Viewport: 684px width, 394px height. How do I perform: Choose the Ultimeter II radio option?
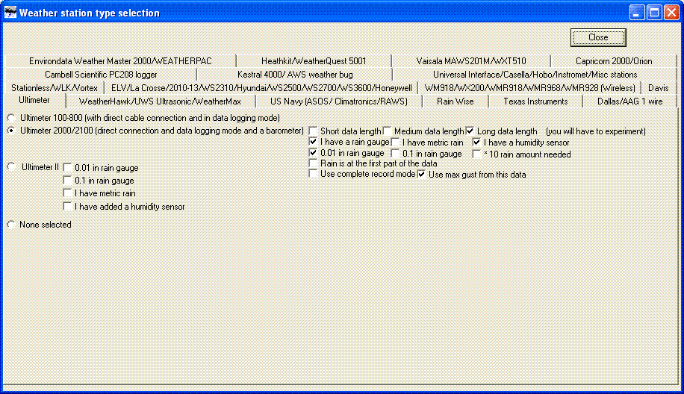tap(11, 166)
